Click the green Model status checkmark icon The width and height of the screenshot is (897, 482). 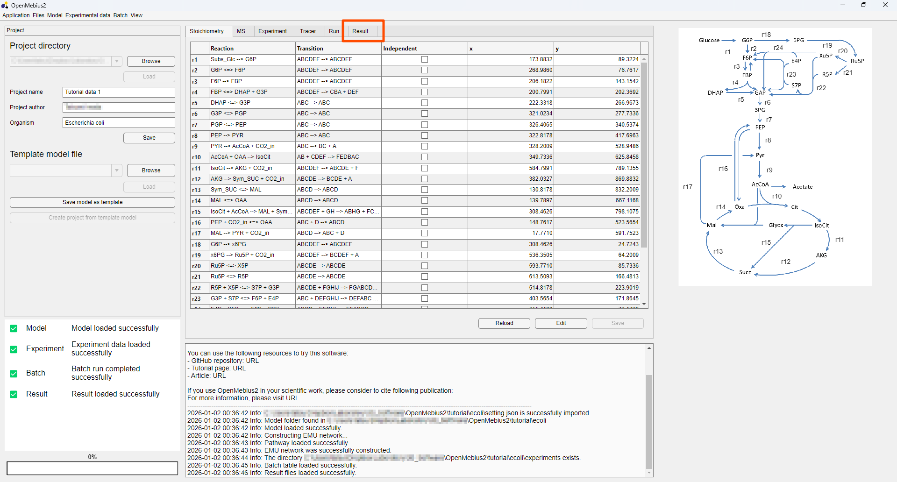click(x=14, y=328)
